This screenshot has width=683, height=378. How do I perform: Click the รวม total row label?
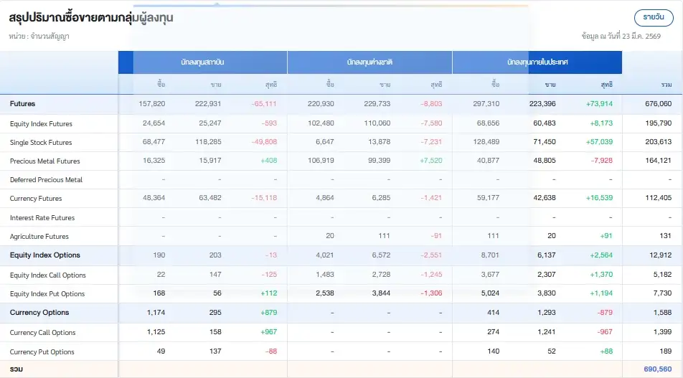(16, 369)
